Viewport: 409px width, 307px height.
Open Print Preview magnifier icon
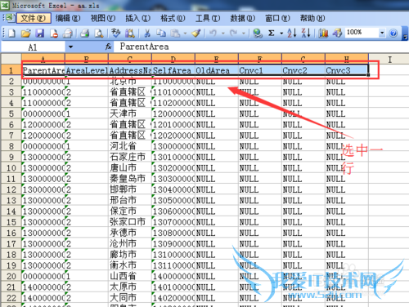(x=99, y=33)
